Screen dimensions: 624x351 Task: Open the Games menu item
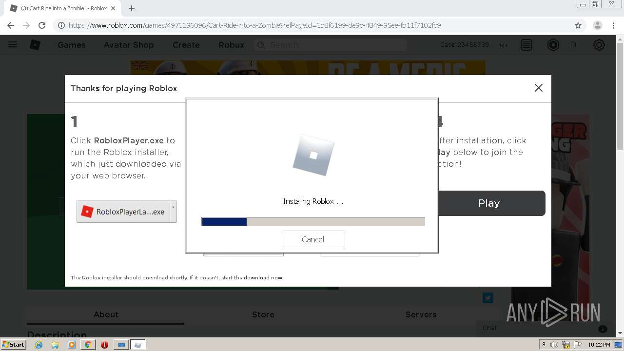[72, 45]
